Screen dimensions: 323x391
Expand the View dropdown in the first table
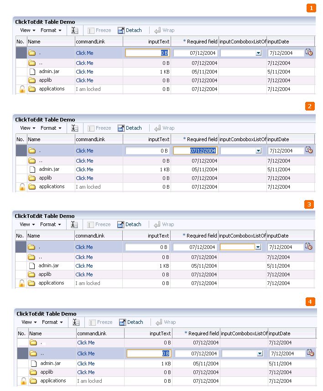click(26, 30)
